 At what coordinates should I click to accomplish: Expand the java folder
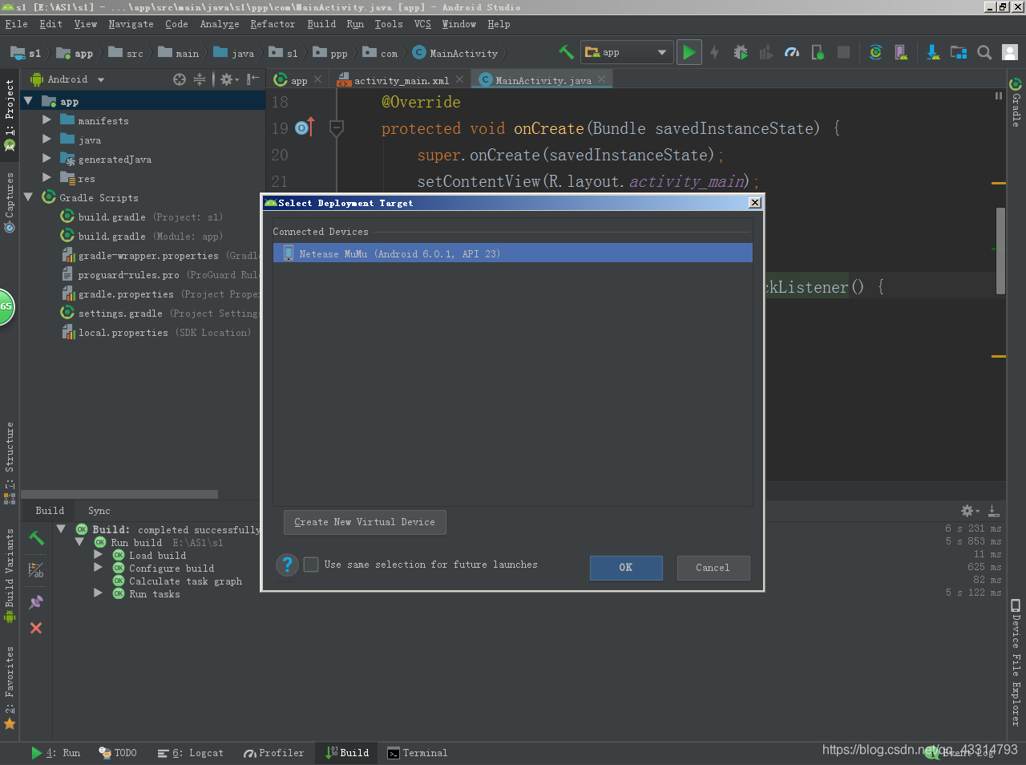coord(46,140)
